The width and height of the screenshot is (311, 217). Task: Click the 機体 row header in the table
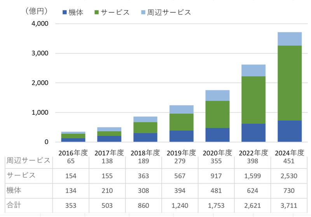[x=14, y=190]
